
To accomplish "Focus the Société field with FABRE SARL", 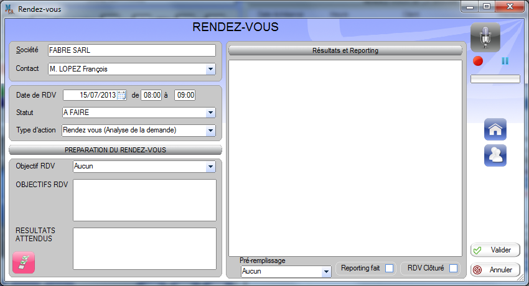I will (x=132, y=50).
